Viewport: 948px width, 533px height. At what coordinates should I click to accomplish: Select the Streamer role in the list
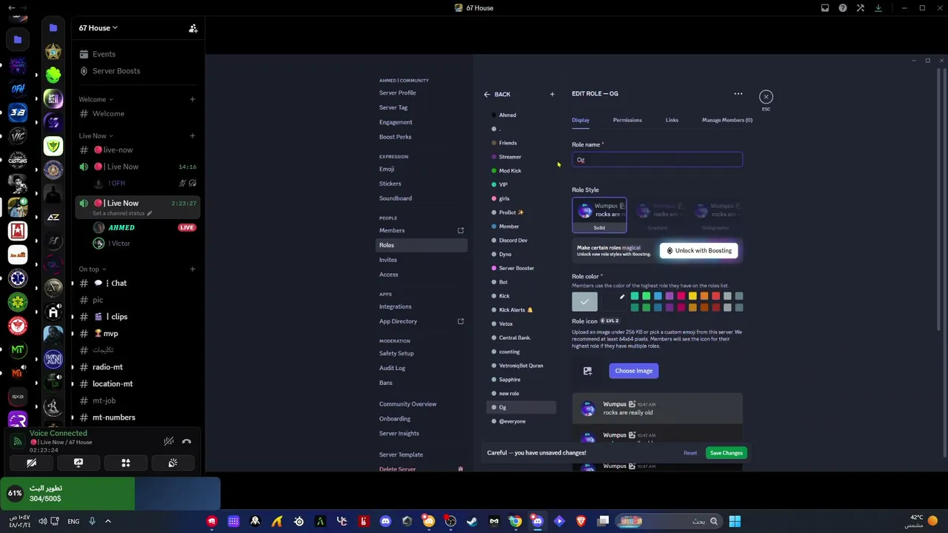(x=521, y=157)
